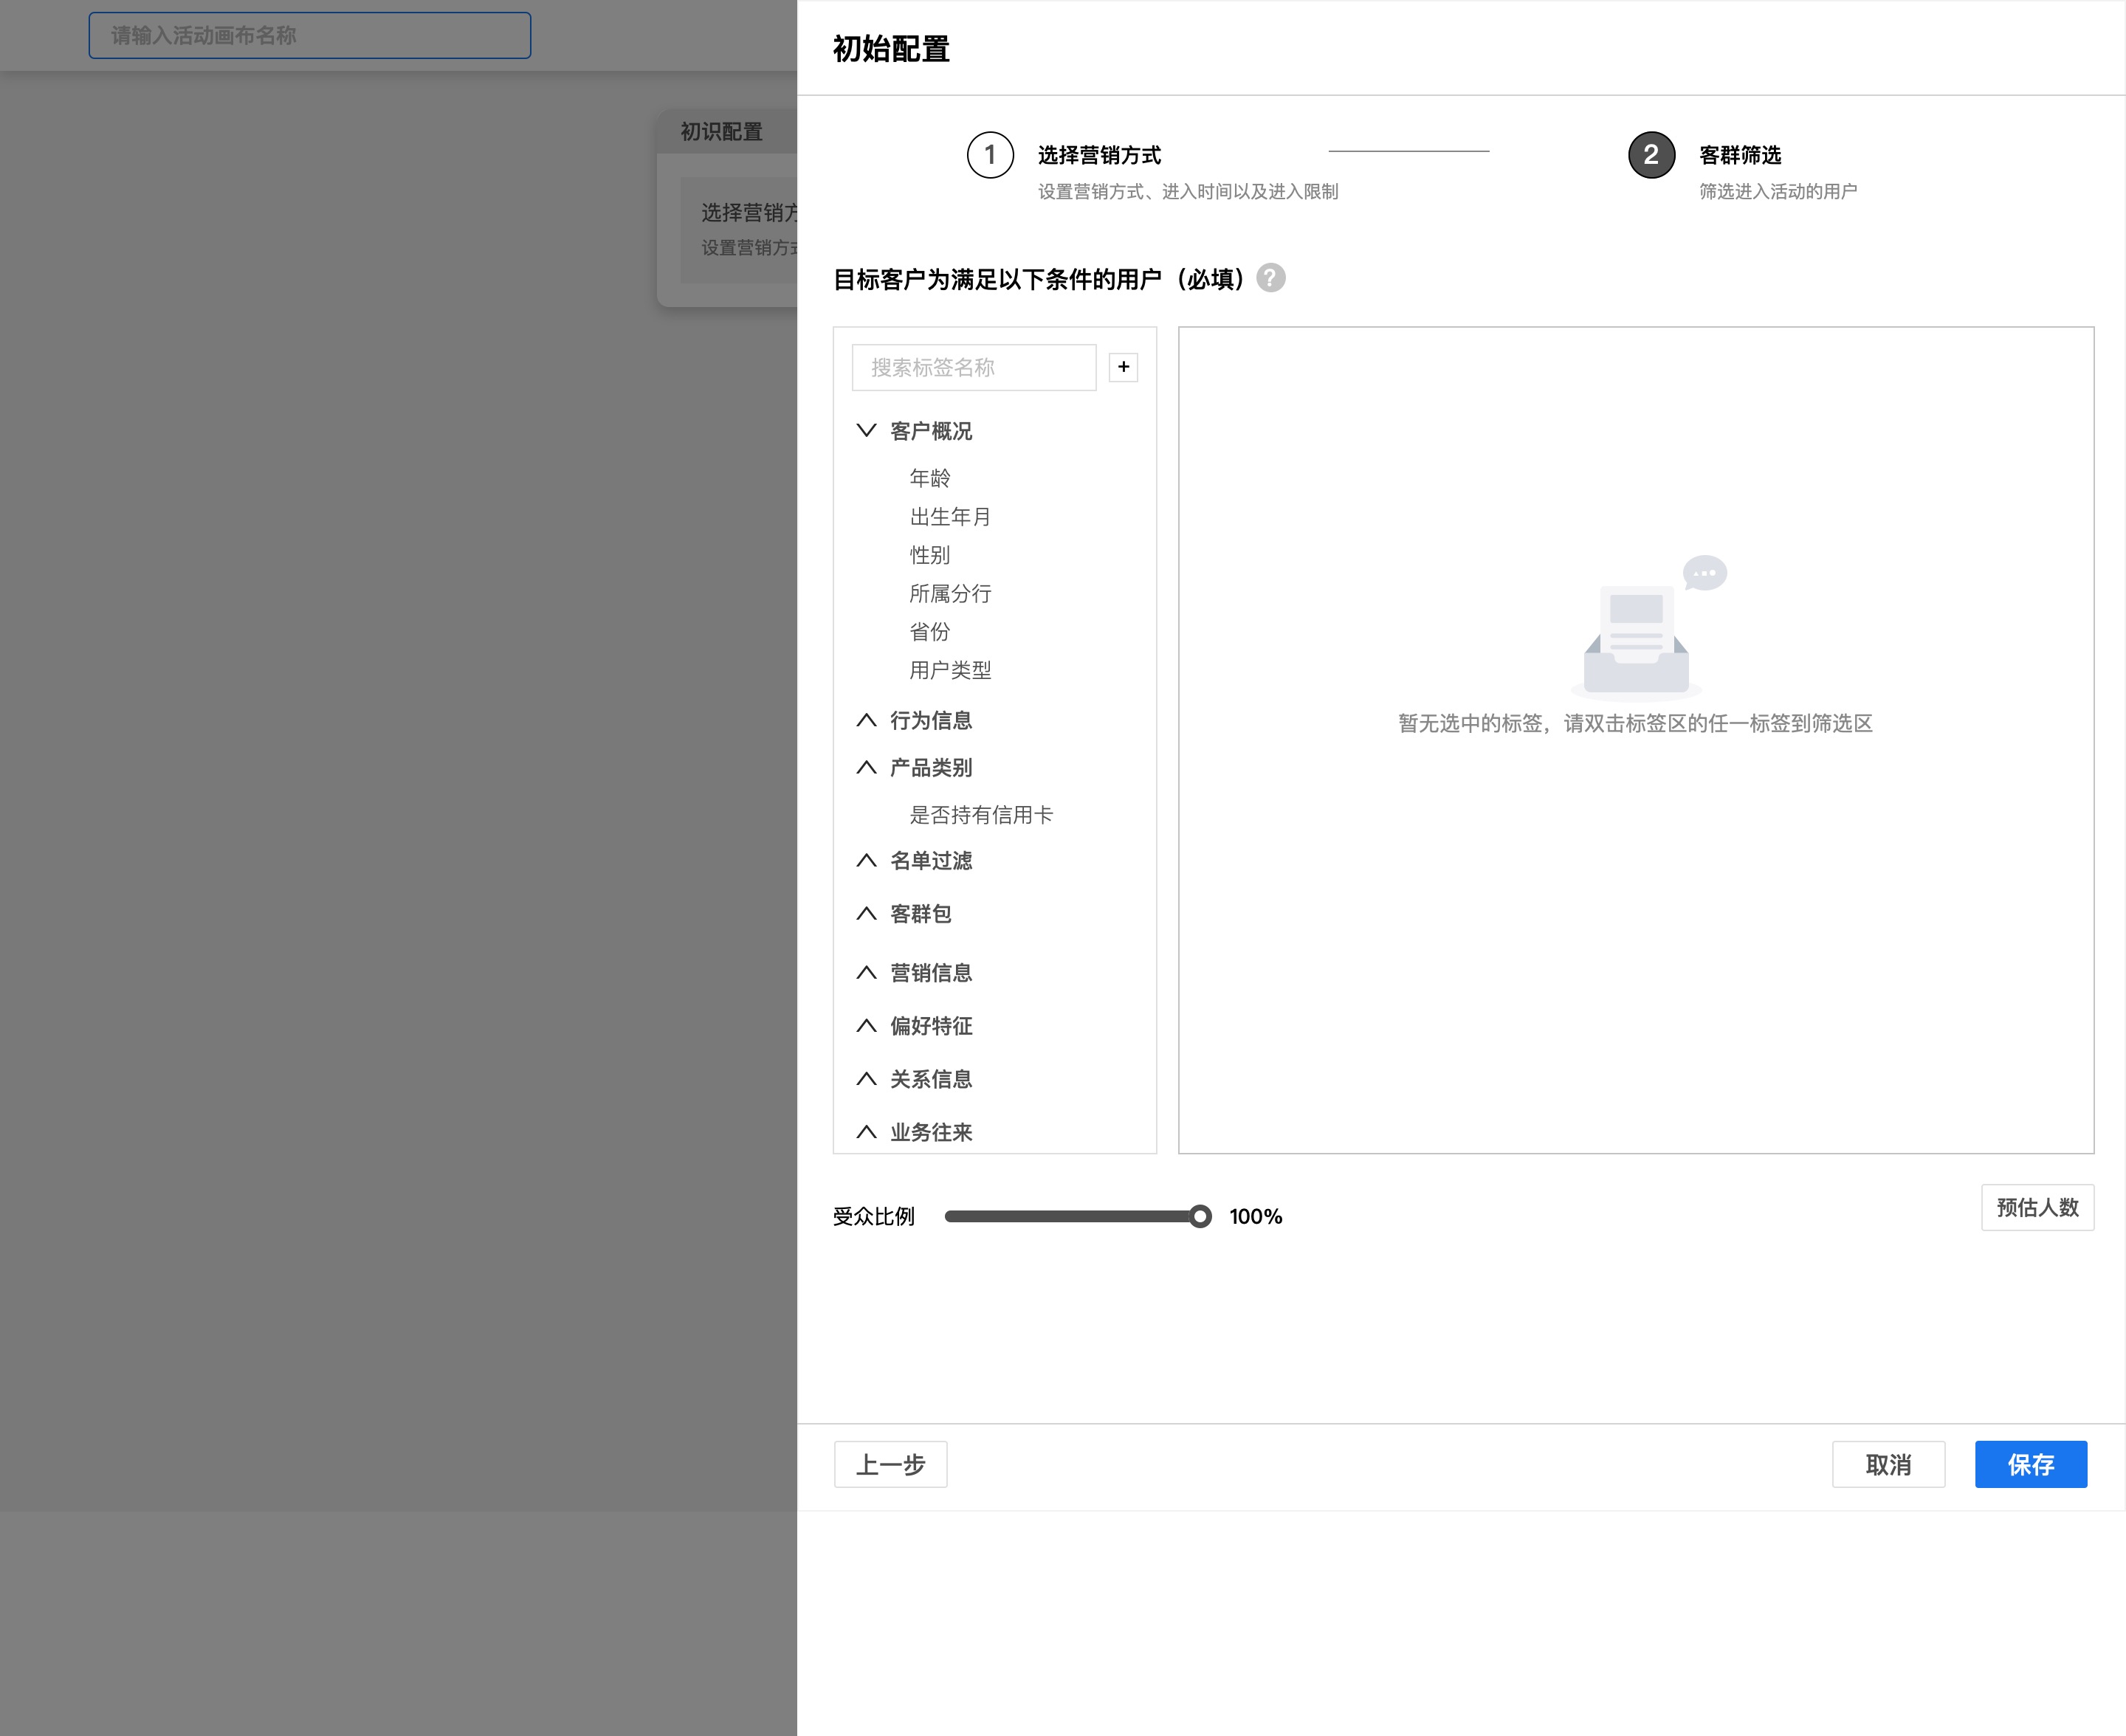2126x1736 pixels.
Task: Click the 客群筛选 step title
Action: coord(1740,155)
